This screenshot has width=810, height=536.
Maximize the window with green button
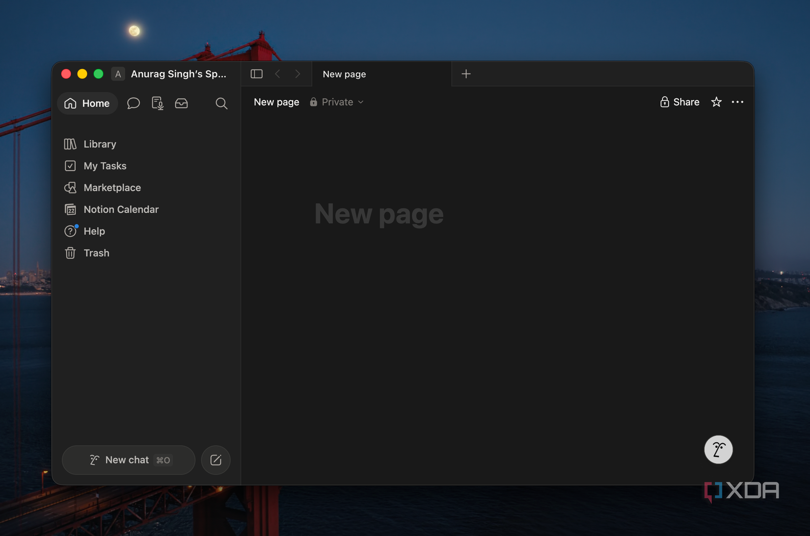click(x=98, y=74)
